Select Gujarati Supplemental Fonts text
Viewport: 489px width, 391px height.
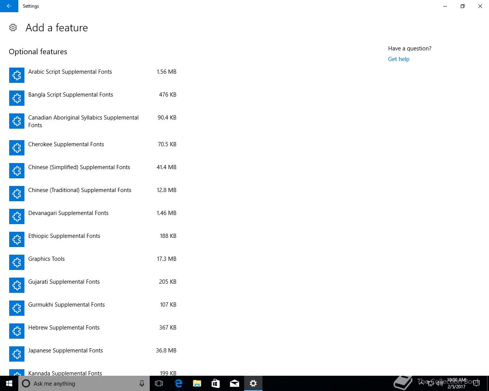tap(64, 282)
